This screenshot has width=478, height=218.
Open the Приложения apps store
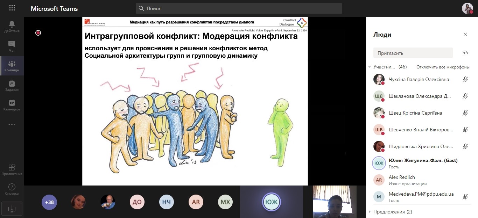12,169
